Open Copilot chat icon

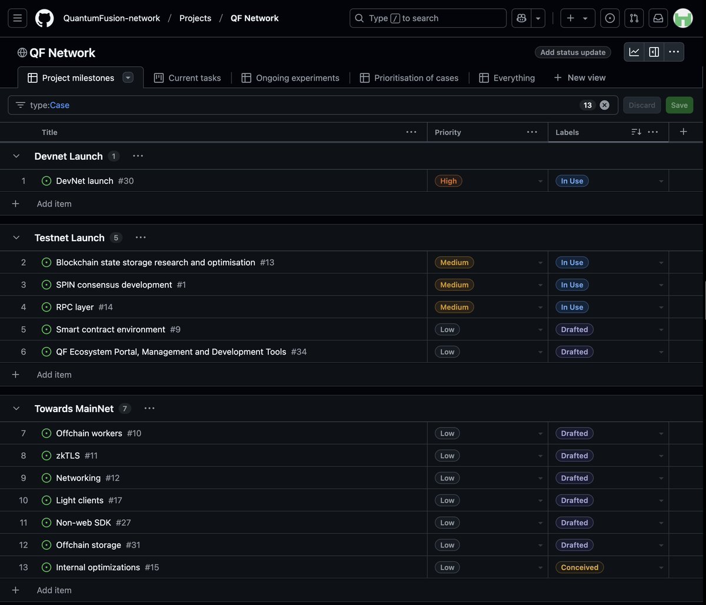pos(521,18)
